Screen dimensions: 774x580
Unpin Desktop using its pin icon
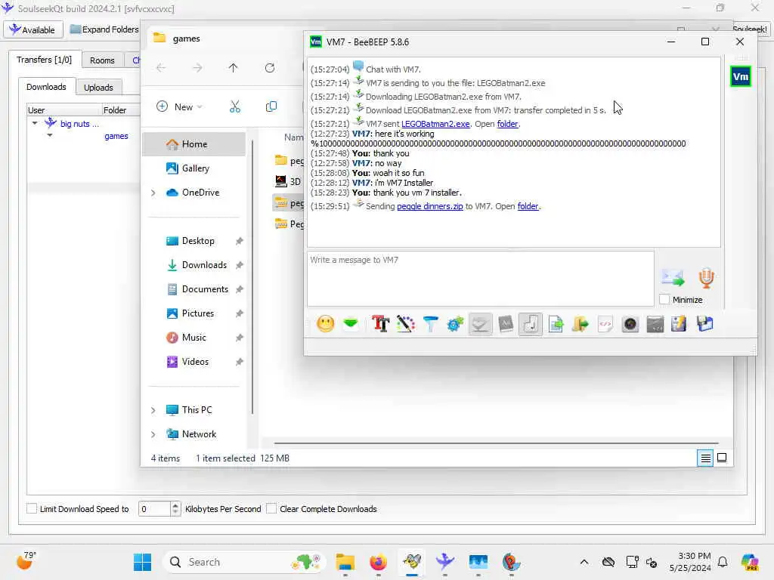coord(240,241)
